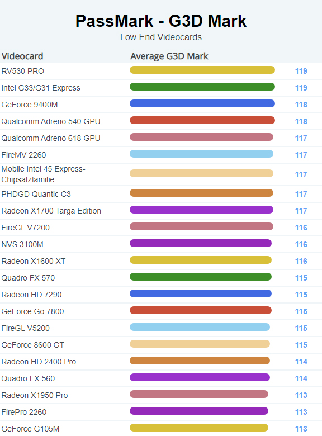This screenshot has width=322, height=436.
Task: Open Mobile Intel 45 Express-Chipsatzfamilie entry
Action: [44, 174]
